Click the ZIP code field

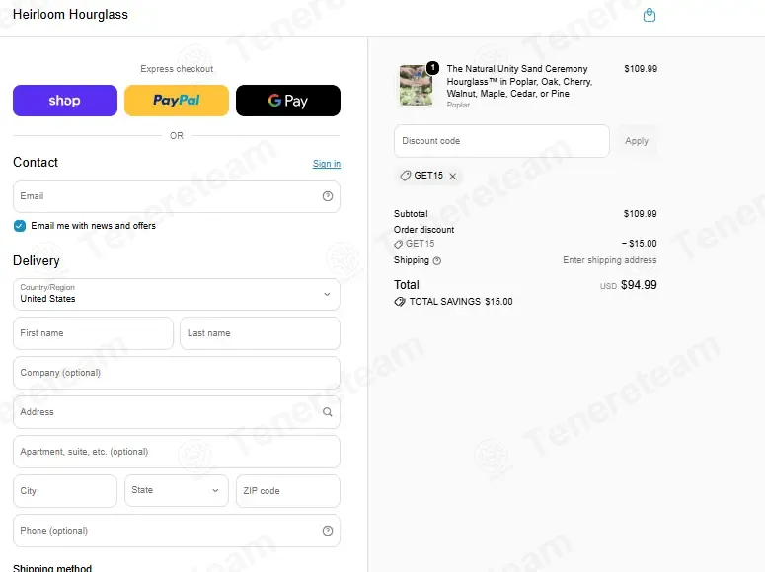(x=288, y=490)
